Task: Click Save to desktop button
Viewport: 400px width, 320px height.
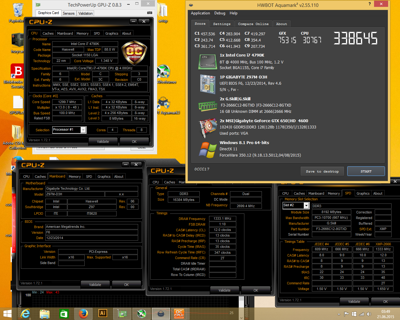Action: 322,171
